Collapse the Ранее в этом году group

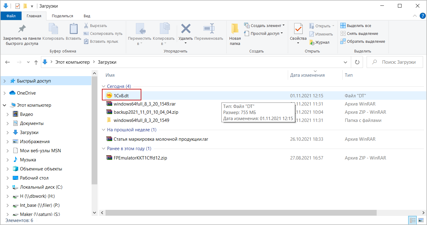point(103,149)
